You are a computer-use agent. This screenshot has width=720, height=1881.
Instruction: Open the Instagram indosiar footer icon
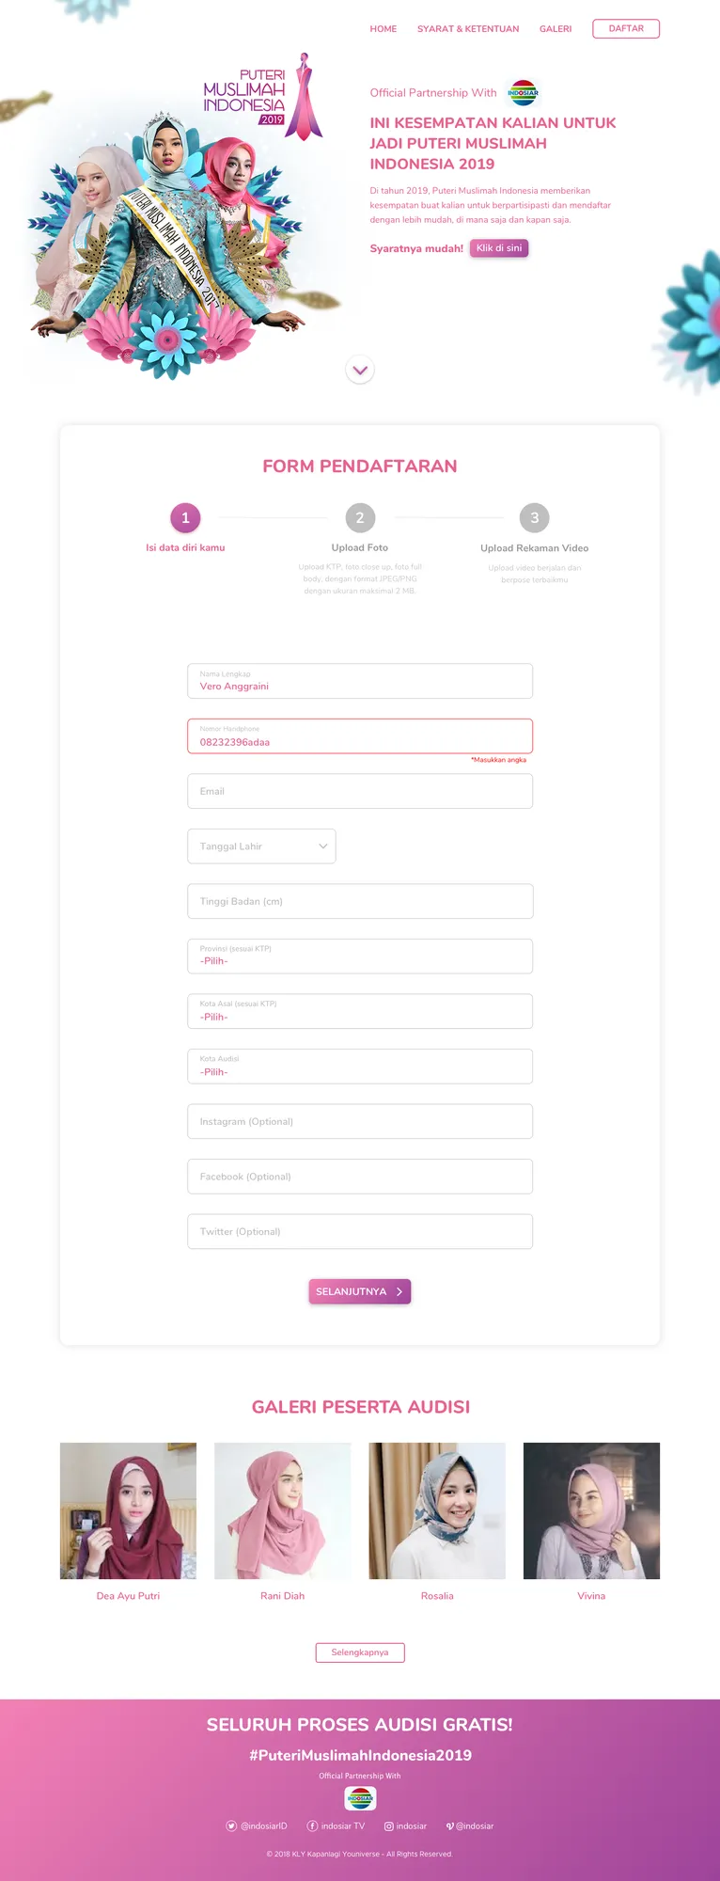[x=388, y=1826]
